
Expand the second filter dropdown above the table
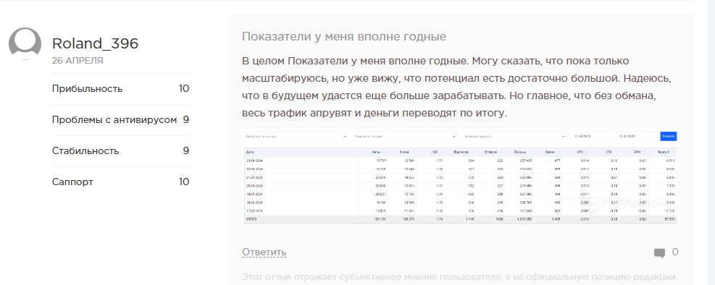406,137
